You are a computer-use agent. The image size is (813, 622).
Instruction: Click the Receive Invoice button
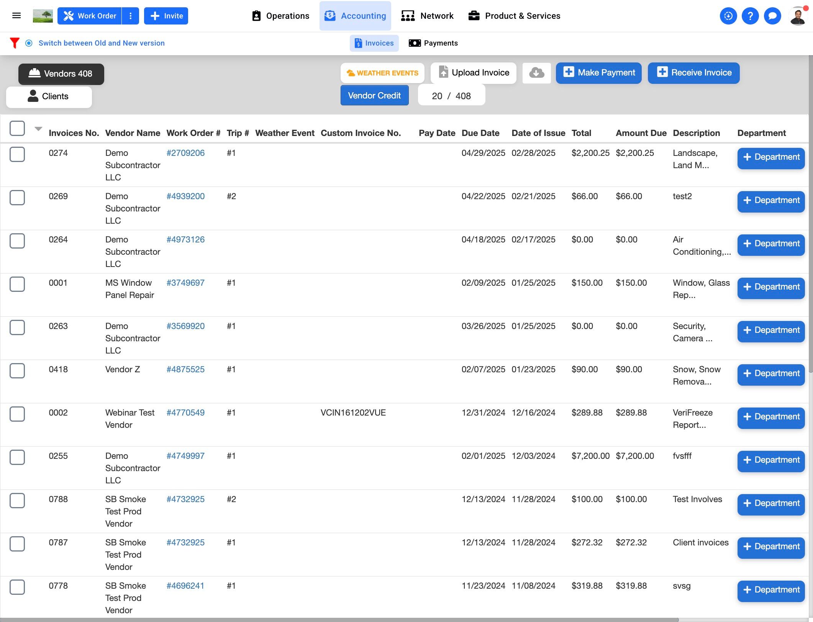(694, 73)
